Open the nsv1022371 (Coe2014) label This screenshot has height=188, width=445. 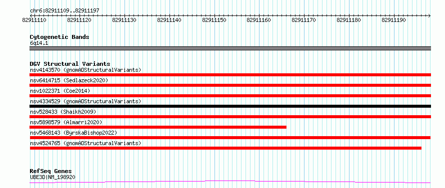60,91
